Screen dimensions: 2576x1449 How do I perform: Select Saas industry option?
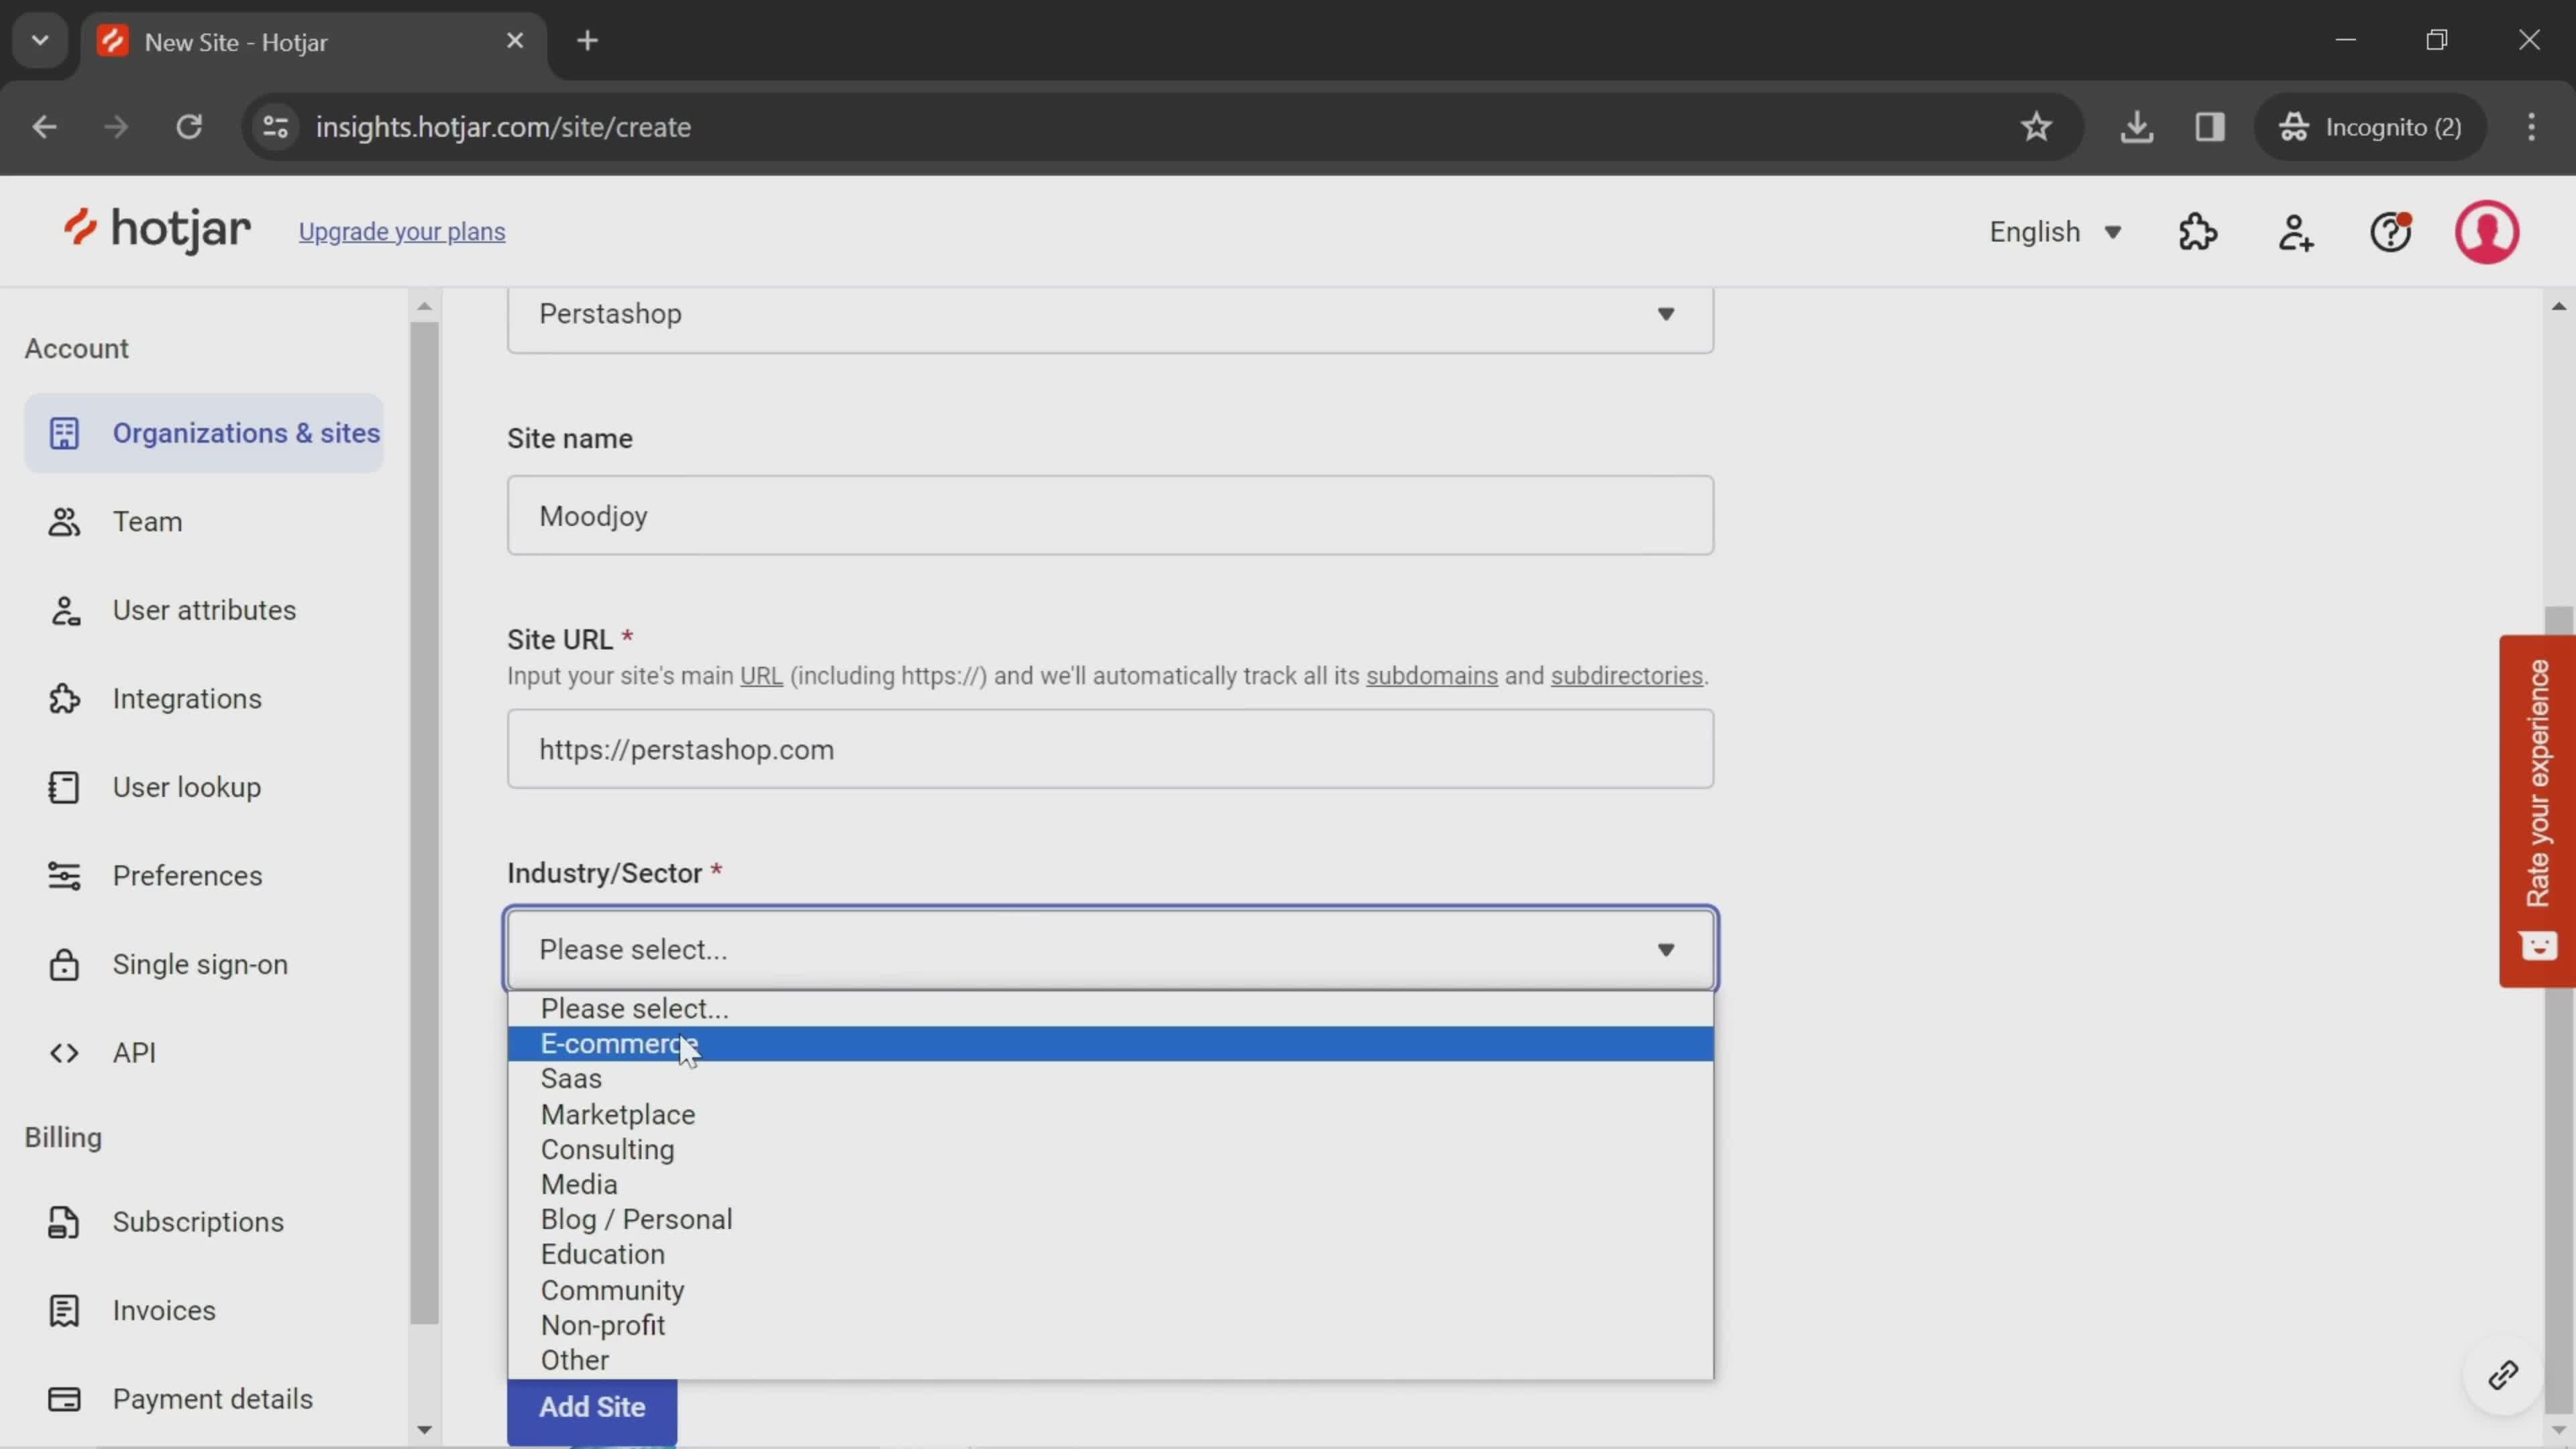[1110, 1079]
